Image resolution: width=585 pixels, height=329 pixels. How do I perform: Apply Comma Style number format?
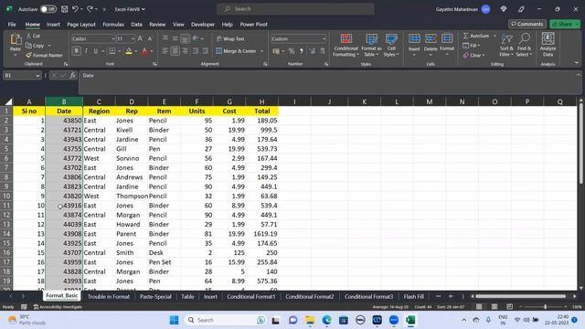(302, 51)
